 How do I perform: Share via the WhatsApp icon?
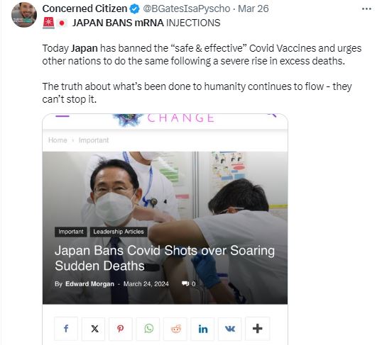[x=148, y=329]
